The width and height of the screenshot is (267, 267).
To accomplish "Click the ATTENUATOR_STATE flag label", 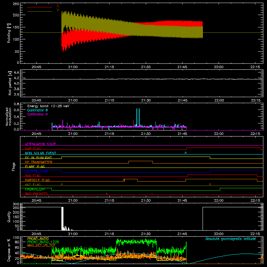I will click(40, 144).
